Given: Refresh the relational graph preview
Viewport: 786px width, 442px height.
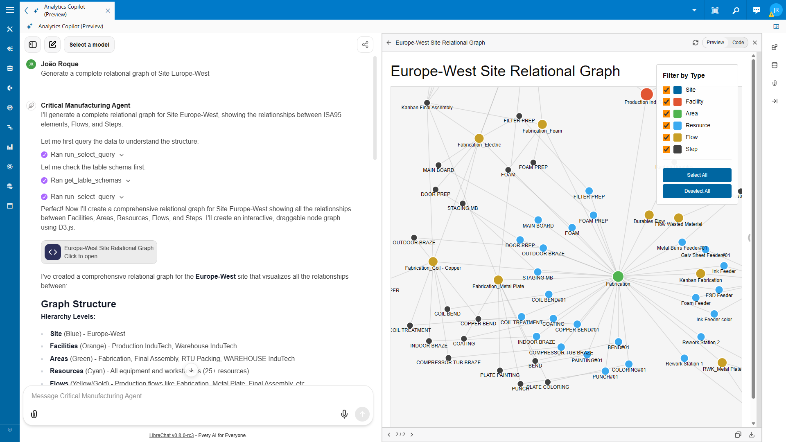Looking at the screenshot, I should [x=696, y=43].
